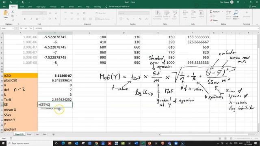Click the Clear eraser button
Image resolution: width=260 pixels, height=146 pixels.
click(214, 20)
